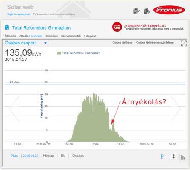Click the Solar.web title

(x=20, y=7)
